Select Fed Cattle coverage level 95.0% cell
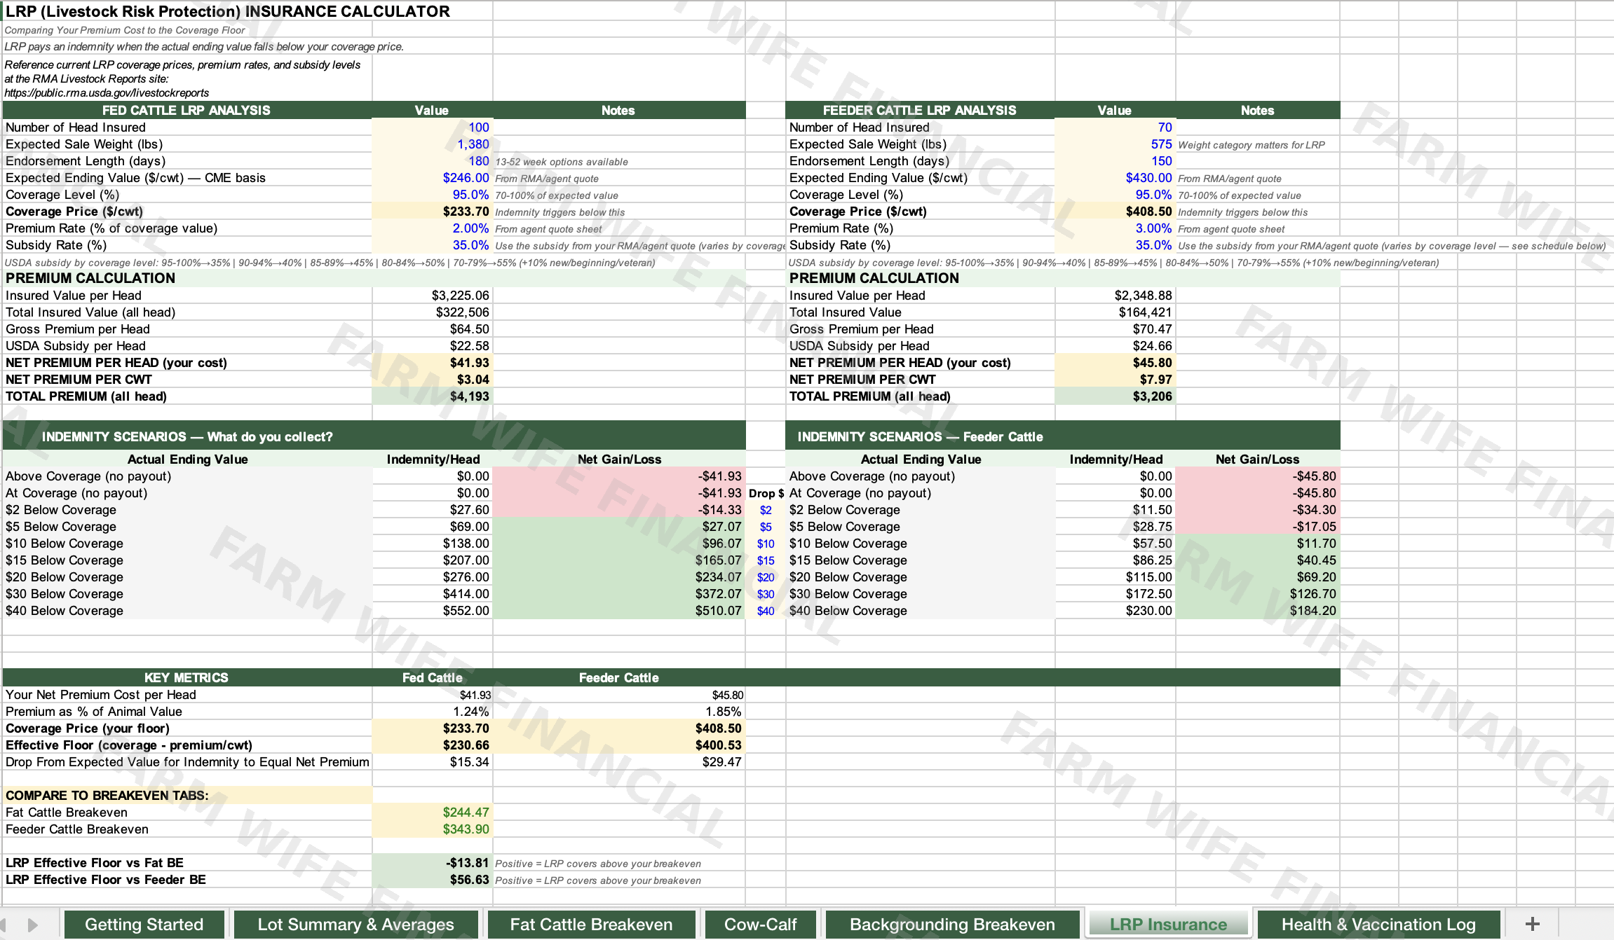The height and width of the screenshot is (940, 1614). point(433,195)
